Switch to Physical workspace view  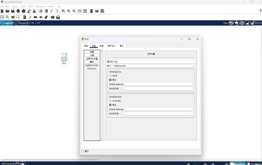(x=22, y=23)
